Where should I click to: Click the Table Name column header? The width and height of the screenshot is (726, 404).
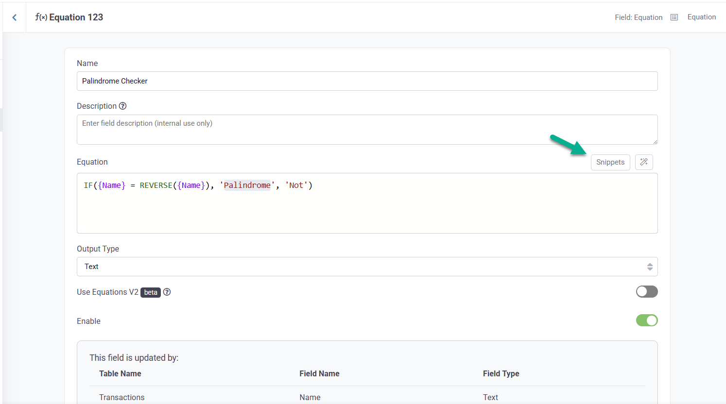(x=120, y=373)
